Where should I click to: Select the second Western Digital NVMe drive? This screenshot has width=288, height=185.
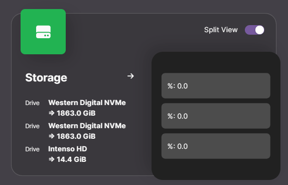pyautogui.click(x=87, y=126)
